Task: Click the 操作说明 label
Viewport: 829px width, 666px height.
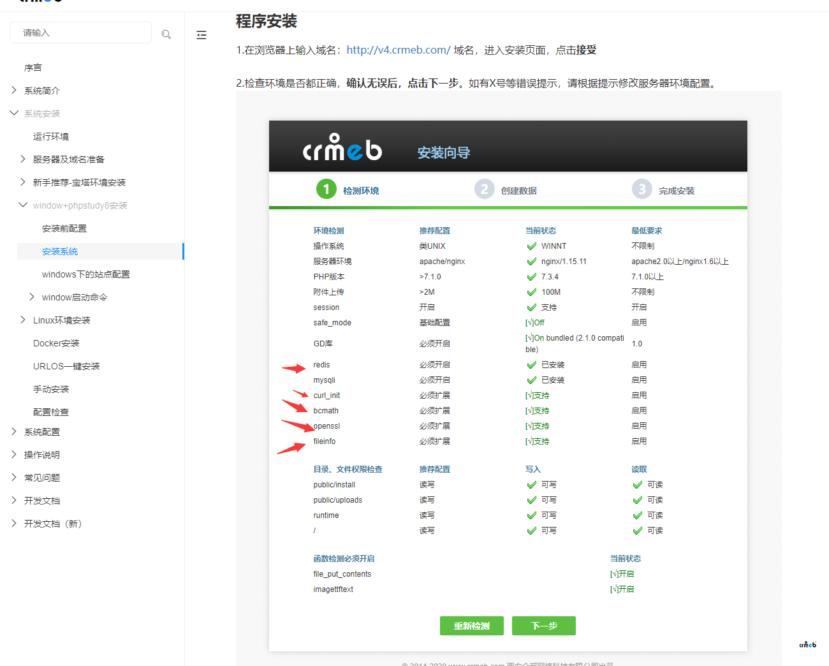Action: click(42, 455)
